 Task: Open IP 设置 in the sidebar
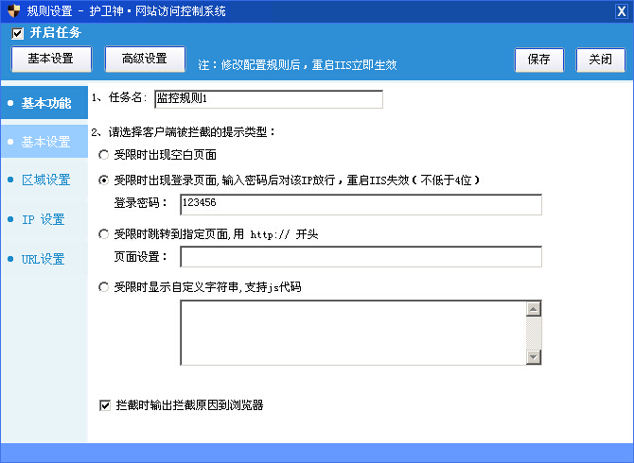pyautogui.click(x=44, y=219)
